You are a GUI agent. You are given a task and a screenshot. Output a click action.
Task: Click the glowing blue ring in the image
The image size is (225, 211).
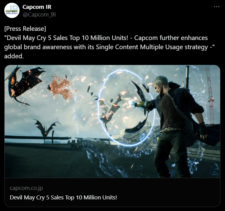click(x=126, y=108)
